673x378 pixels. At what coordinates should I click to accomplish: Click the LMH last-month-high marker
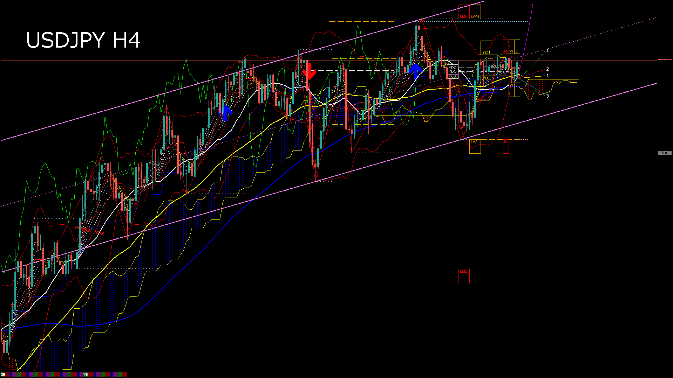coord(464,16)
